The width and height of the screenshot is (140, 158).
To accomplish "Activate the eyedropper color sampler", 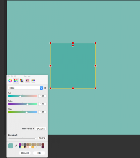I will [x=16, y=146].
